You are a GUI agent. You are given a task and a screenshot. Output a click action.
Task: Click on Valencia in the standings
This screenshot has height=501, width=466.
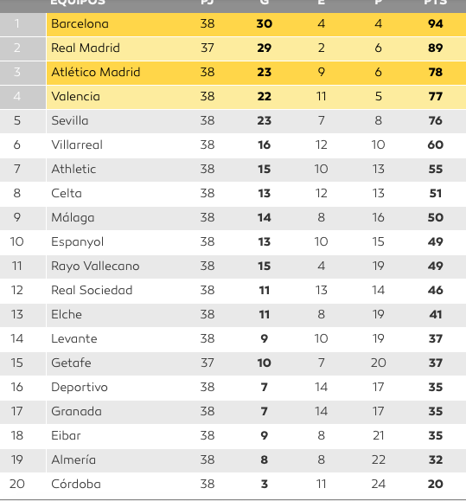click(x=75, y=96)
